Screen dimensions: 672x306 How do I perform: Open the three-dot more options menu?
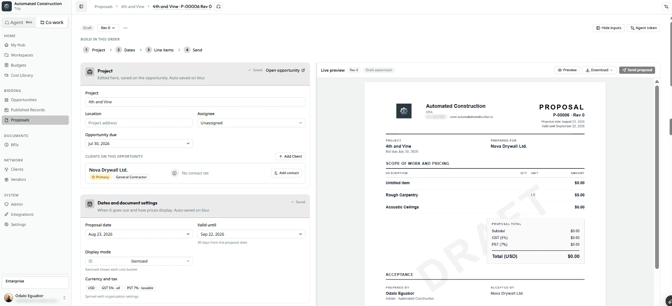125,28
